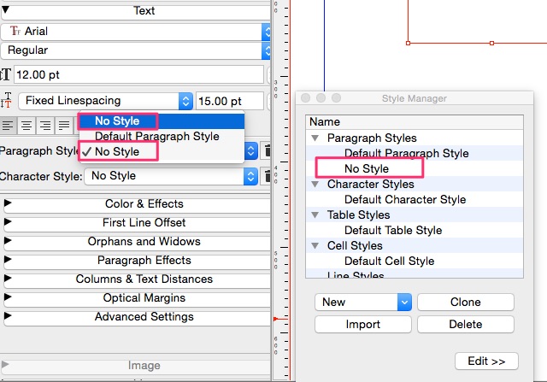Collapse Paragraph Styles group in Style Manager
Viewport: 547px width, 382px height.
click(315, 138)
